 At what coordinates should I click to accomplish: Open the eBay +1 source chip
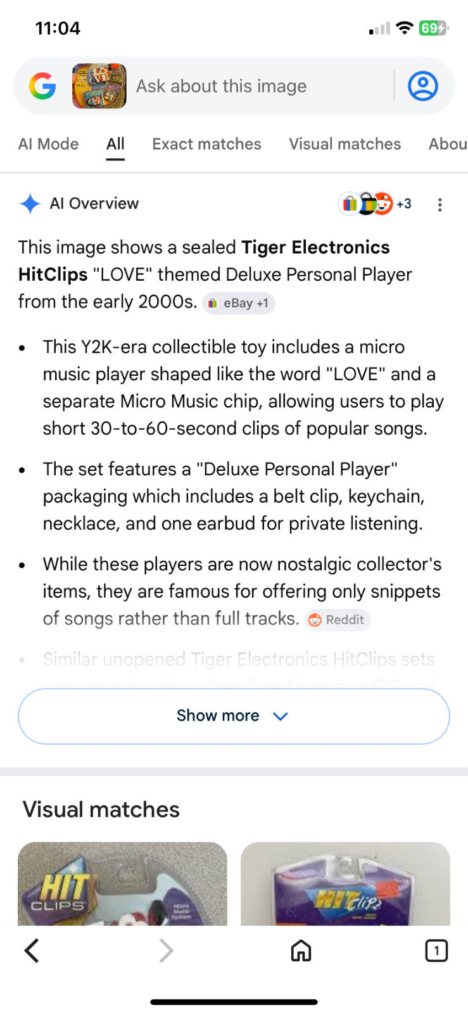coord(239,303)
